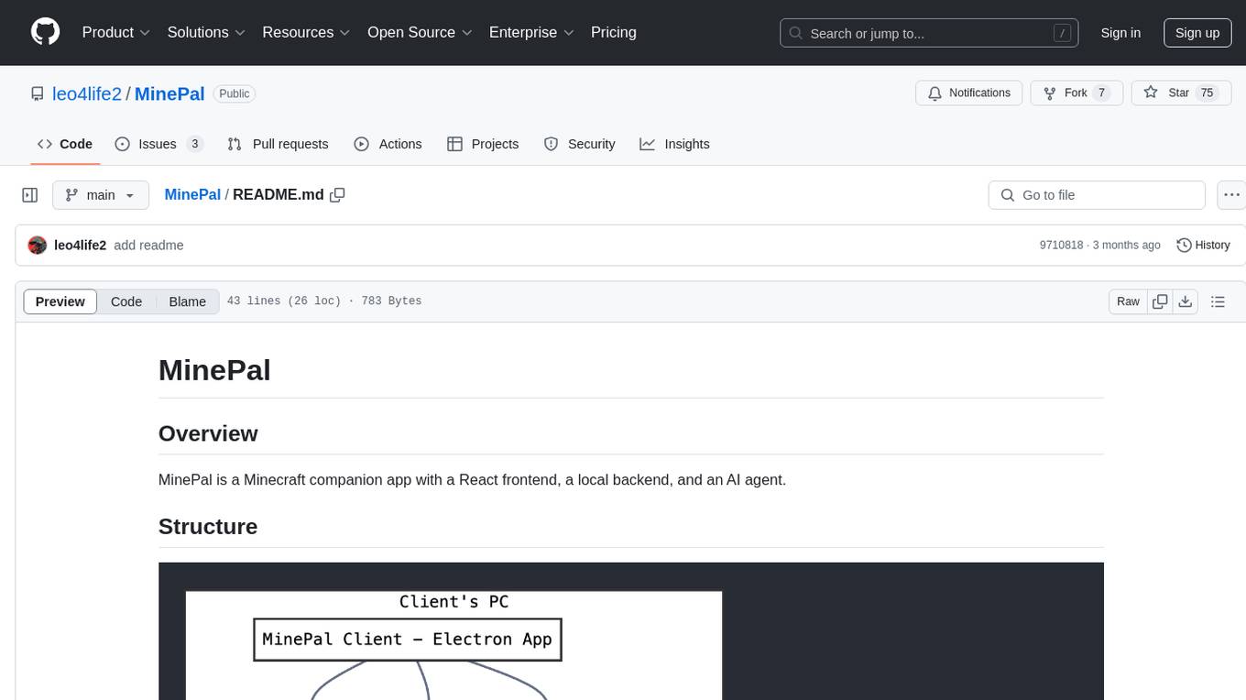Open the Insights tab
The image size is (1246, 700).
coord(674,144)
